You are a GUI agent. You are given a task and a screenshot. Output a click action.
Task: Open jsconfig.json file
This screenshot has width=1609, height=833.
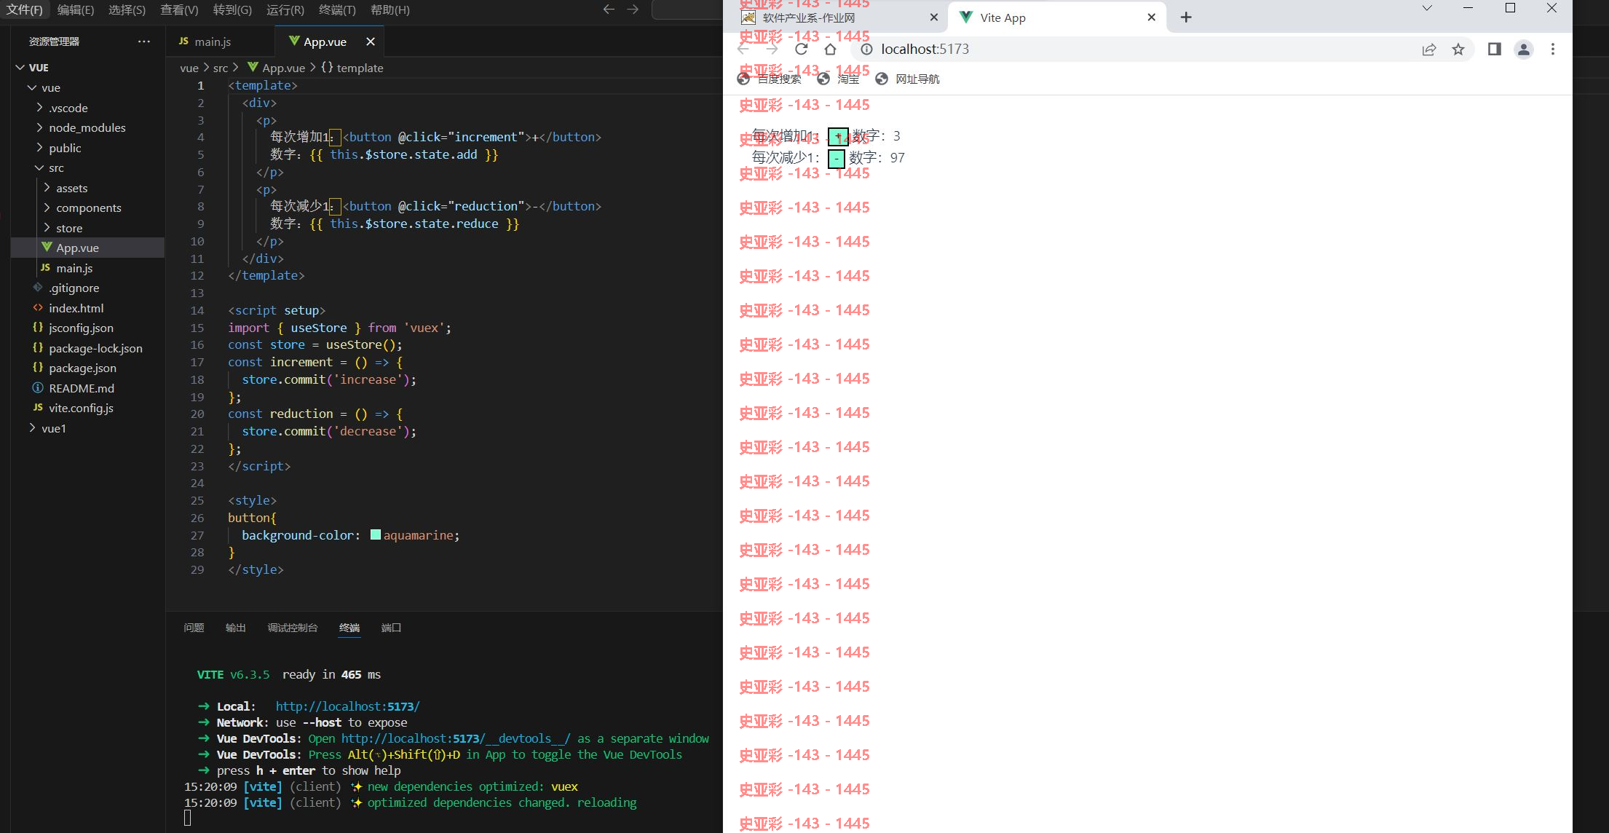tap(87, 328)
